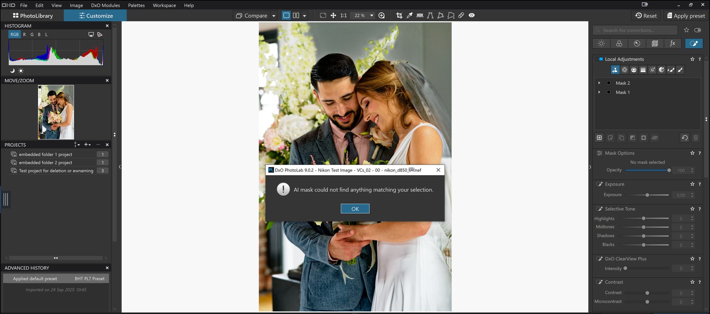
Task: Click the Exposure slider handle
Action: 647,195
